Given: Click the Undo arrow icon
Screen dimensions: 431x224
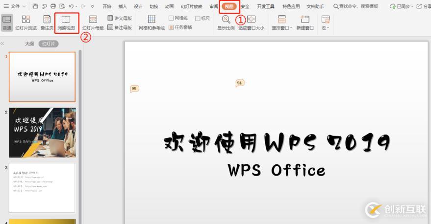Looking at the screenshot, I should [x=71, y=6].
